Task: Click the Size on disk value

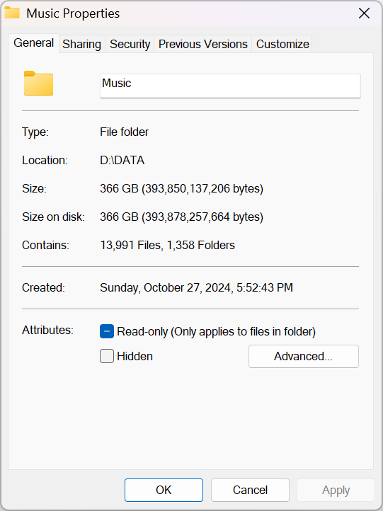Action: [x=181, y=217]
